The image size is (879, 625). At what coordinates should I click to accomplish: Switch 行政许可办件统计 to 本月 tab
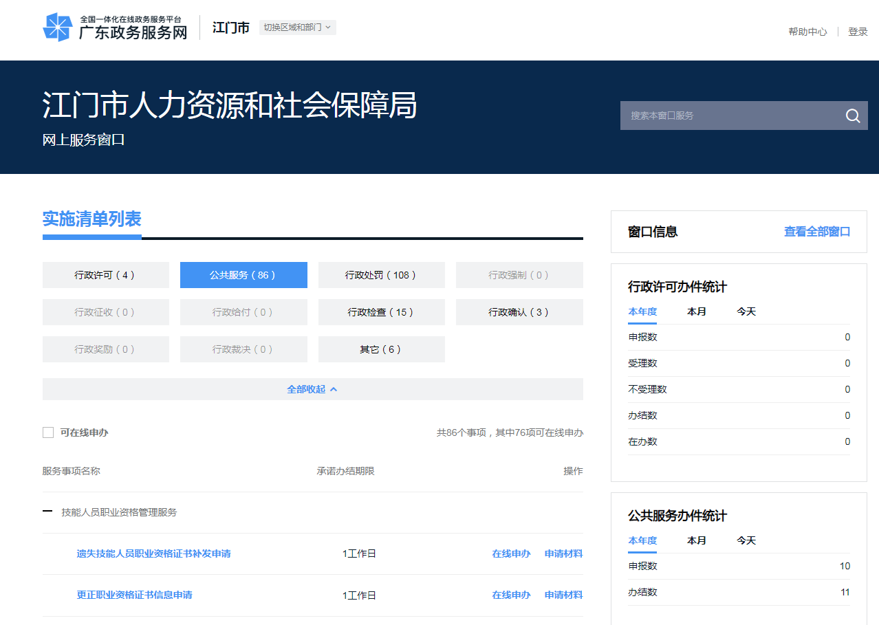(697, 311)
